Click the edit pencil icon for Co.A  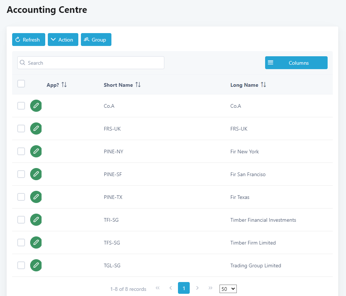tap(36, 106)
